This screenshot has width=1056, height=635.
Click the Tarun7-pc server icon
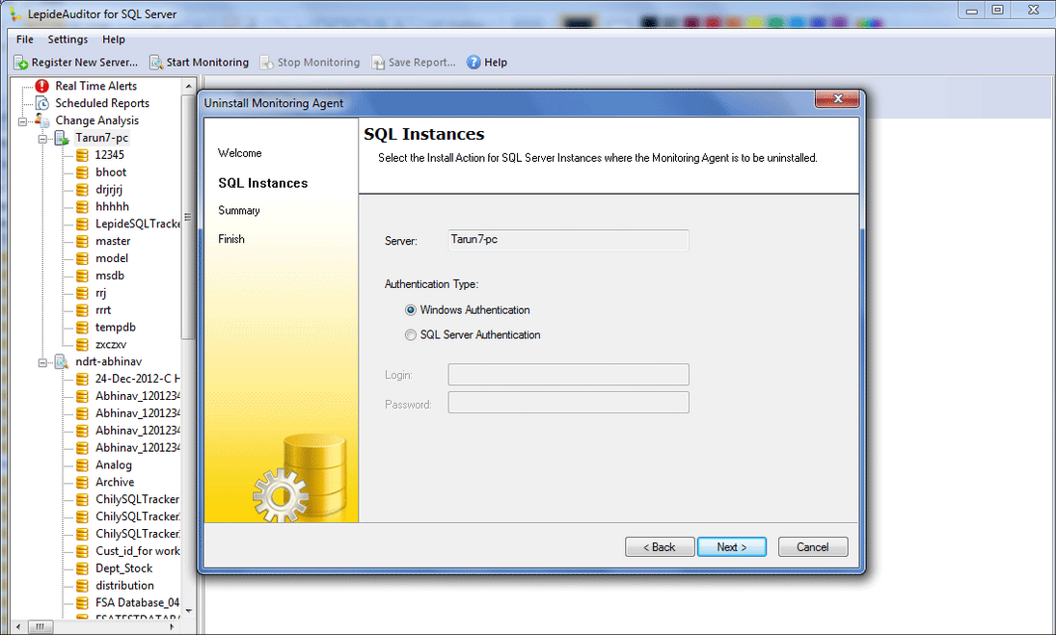coord(62,138)
